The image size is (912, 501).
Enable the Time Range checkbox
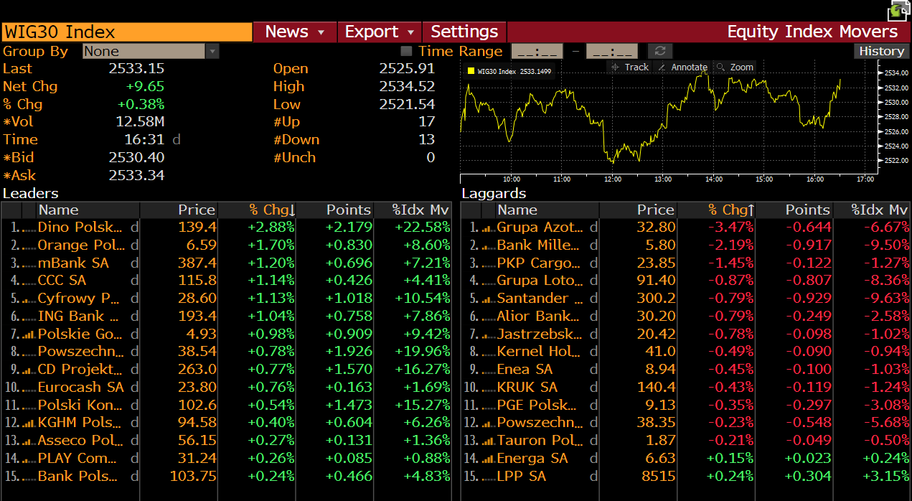pos(407,51)
